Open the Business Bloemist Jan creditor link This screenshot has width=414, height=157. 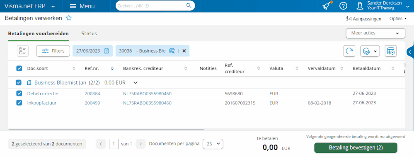(60, 82)
